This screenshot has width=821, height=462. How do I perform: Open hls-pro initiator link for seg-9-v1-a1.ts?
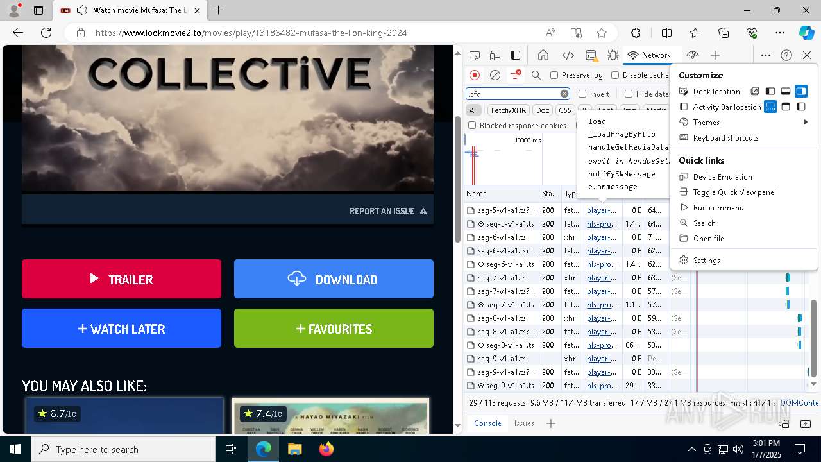(602, 386)
